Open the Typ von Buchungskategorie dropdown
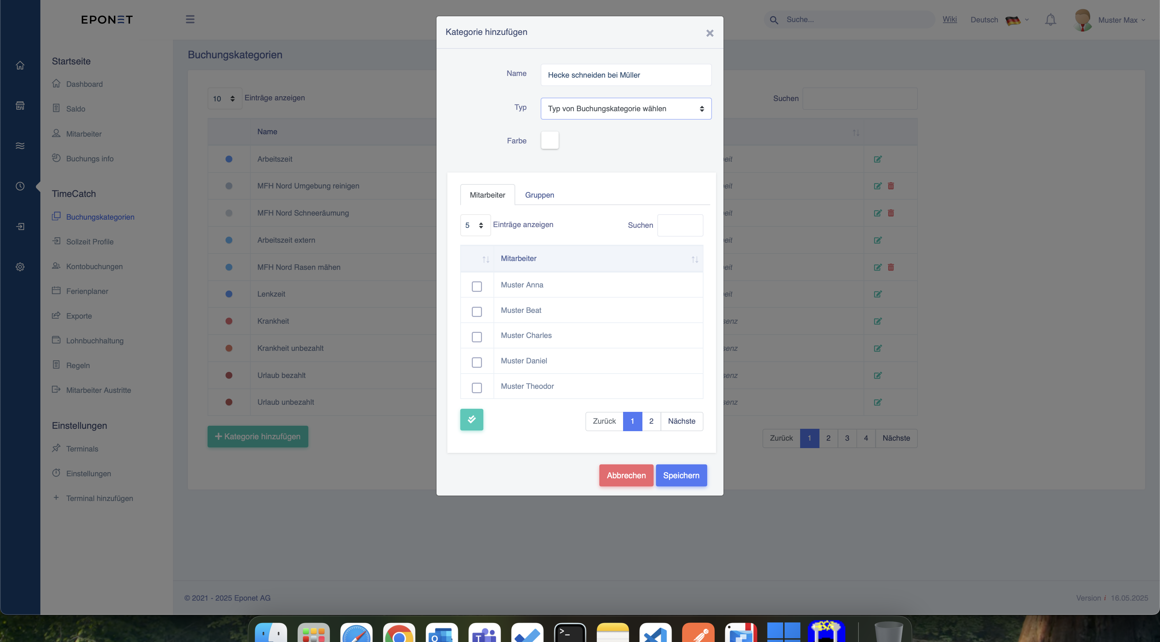The width and height of the screenshot is (1160, 642). click(x=626, y=108)
